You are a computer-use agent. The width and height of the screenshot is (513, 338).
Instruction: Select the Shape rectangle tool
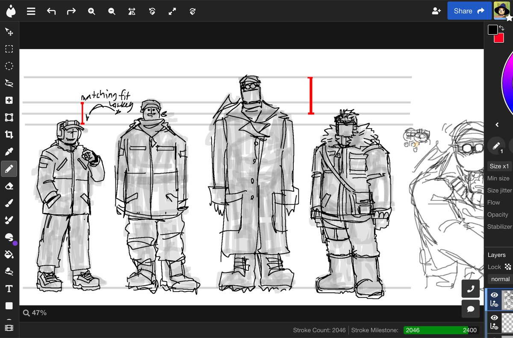click(x=9, y=306)
